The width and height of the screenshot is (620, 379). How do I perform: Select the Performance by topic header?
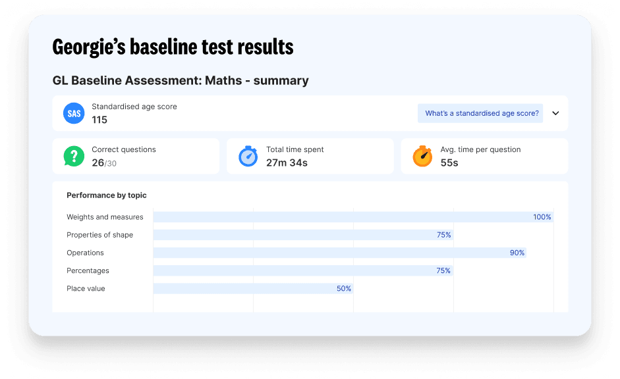(x=106, y=195)
